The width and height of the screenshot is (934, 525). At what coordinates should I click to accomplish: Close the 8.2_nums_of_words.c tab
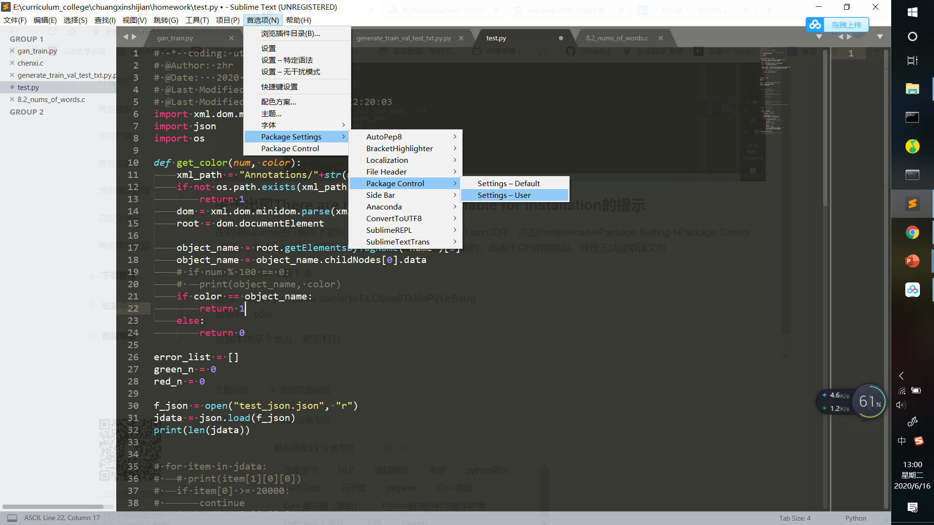(x=661, y=38)
